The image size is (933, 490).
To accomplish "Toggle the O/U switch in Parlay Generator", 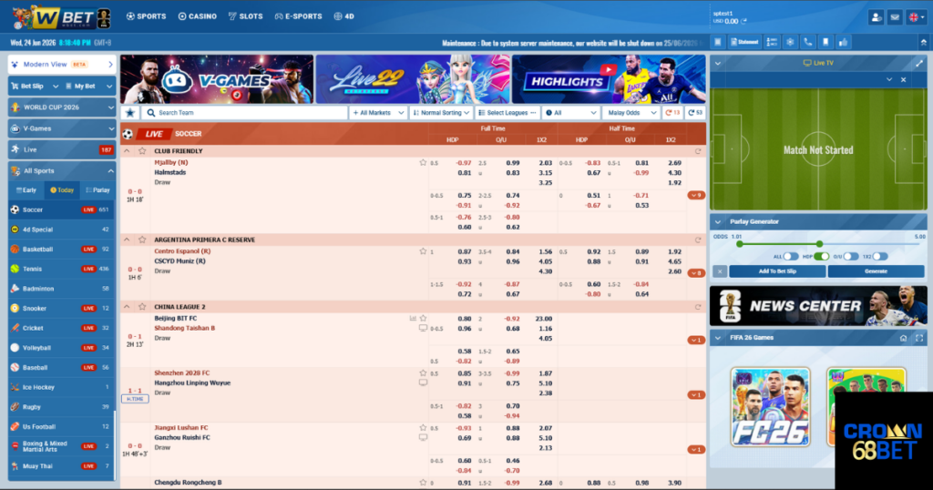I will point(851,256).
